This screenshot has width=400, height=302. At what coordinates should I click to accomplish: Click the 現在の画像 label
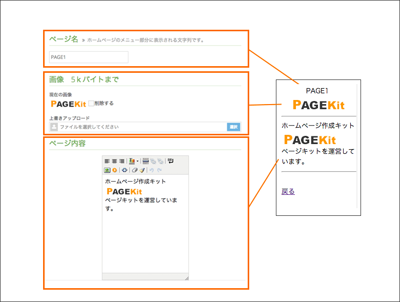61,95
